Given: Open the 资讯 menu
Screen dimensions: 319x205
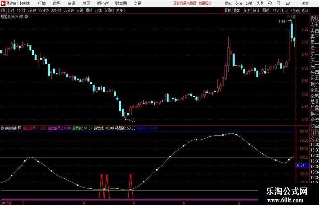Looking at the screenshot, I should [72, 3].
